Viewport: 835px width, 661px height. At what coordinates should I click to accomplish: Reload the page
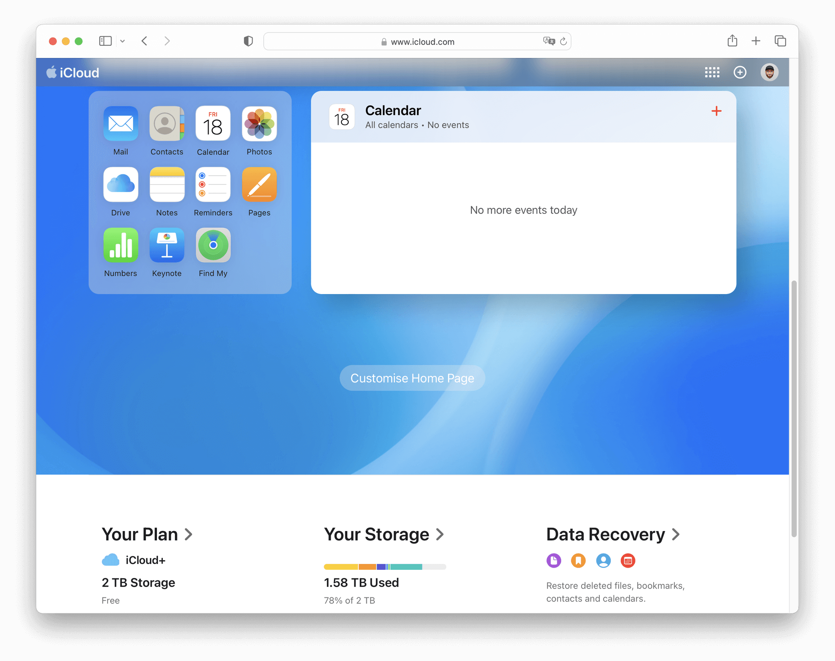[x=563, y=41]
